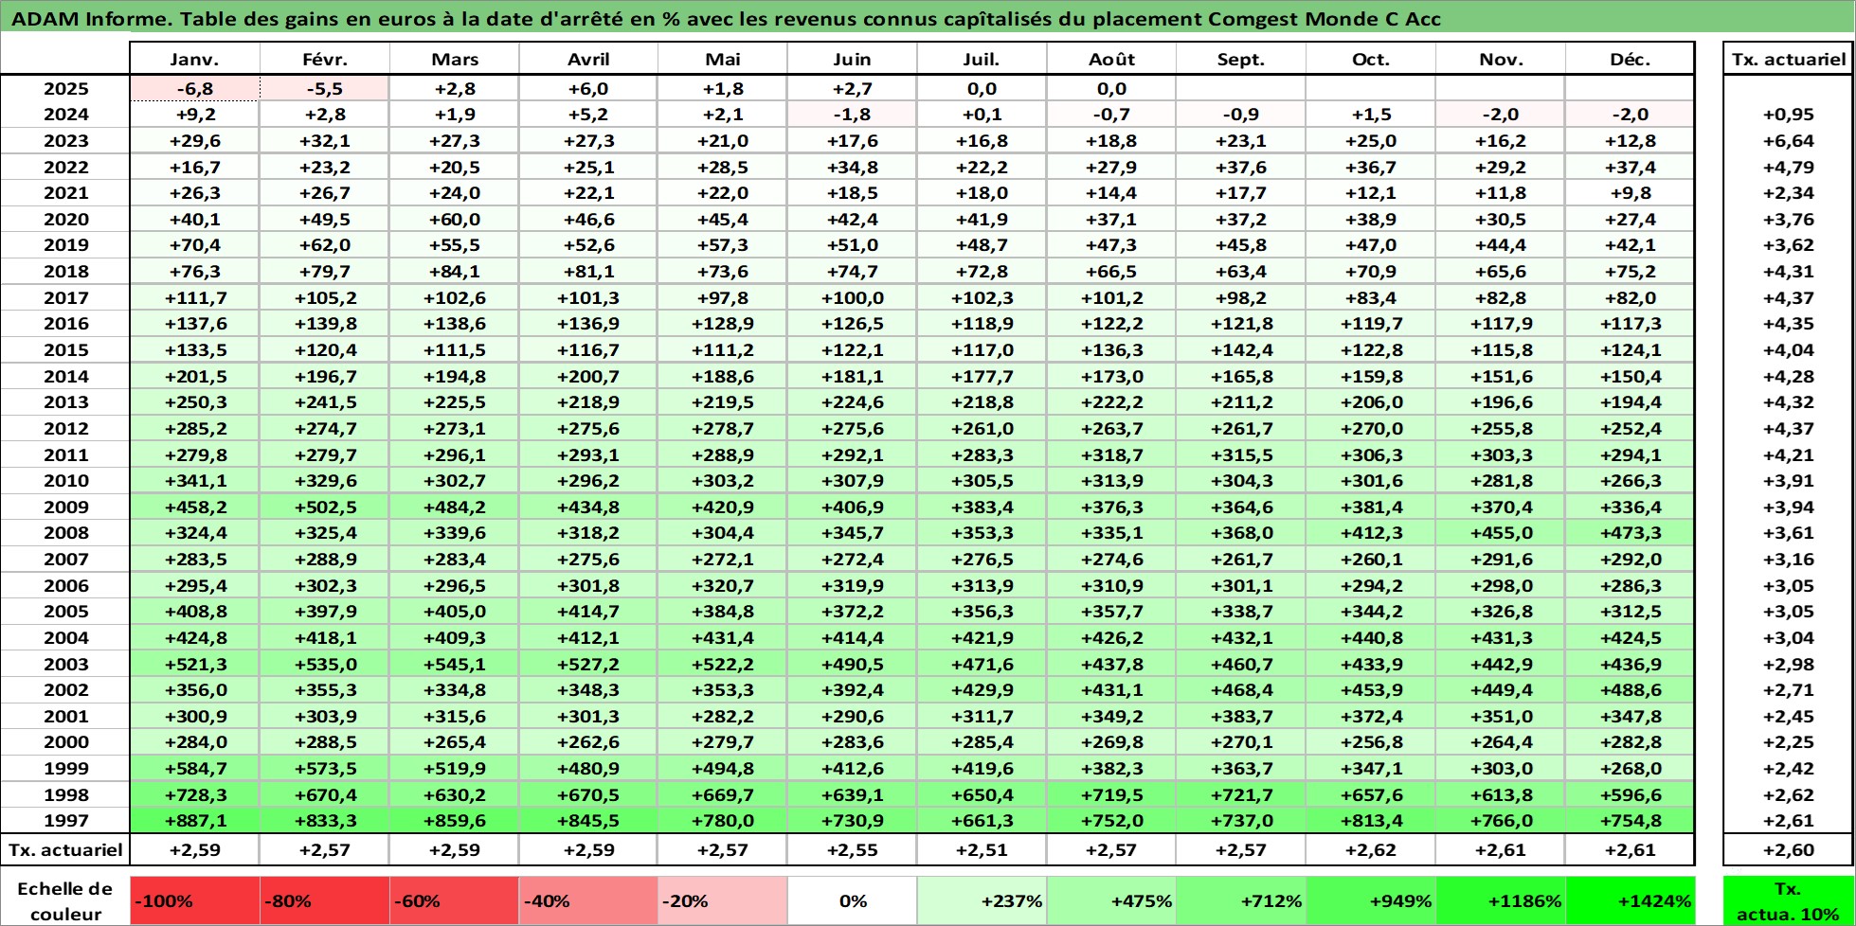Click the Nov. column header
The image size is (1856, 926).
pyautogui.click(x=1501, y=59)
